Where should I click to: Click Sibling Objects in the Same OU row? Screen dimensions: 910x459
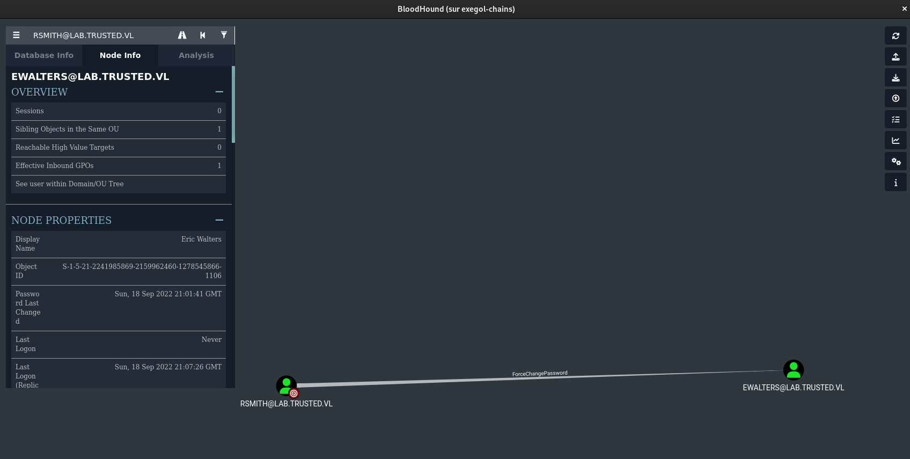[119, 129]
